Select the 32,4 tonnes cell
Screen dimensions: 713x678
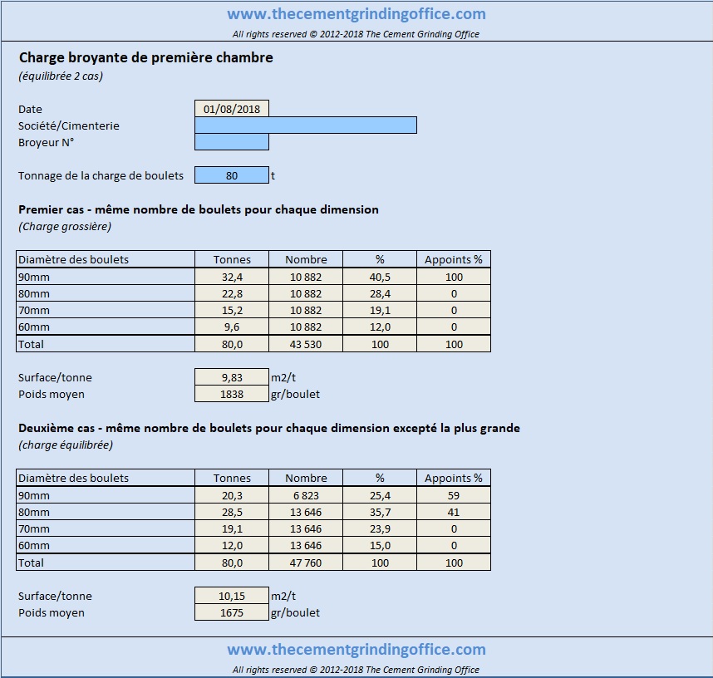pyautogui.click(x=232, y=277)
